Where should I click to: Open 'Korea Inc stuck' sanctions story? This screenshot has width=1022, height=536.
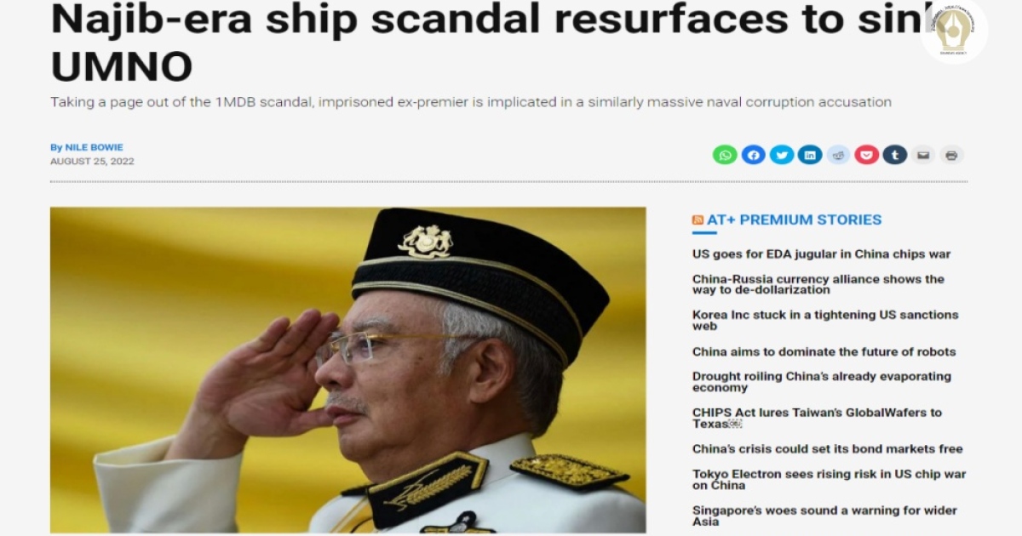pos(825,320)
